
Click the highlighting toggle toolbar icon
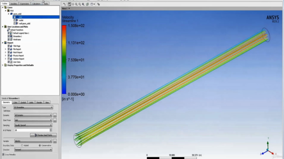[x=99, y=4]
